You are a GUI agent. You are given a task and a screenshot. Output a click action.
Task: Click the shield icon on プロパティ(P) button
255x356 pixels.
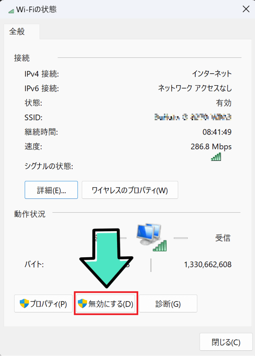tap(24, 304)
